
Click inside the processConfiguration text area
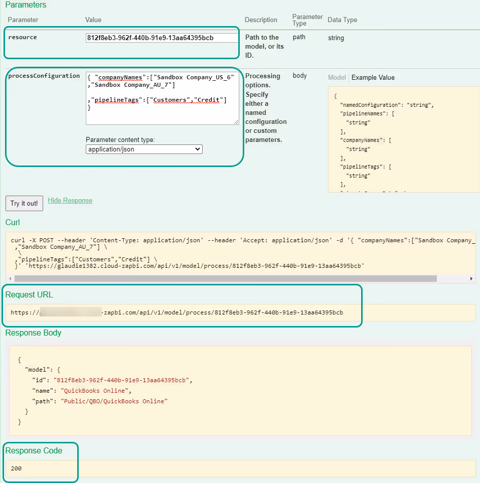click(x=162, y=97)
